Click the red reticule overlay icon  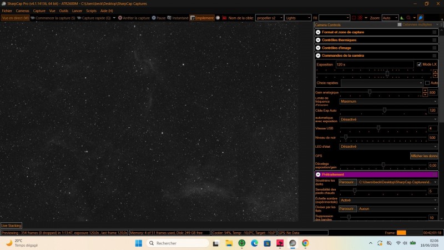click(x=360, y=18)
